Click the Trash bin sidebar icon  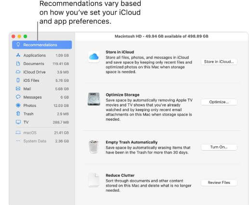[x=18, y=114]
